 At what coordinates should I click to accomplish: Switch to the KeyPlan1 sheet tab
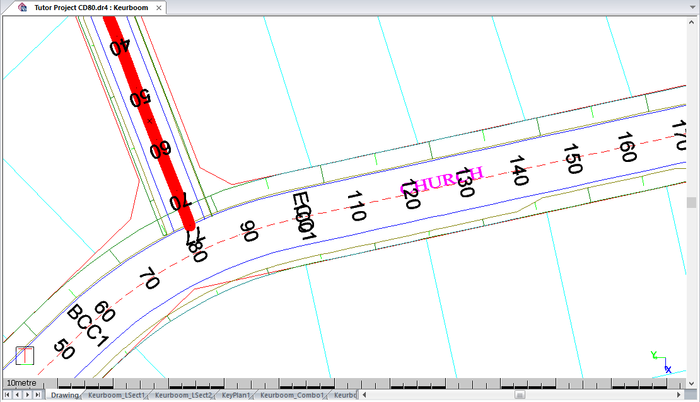[x=236, y=395]
